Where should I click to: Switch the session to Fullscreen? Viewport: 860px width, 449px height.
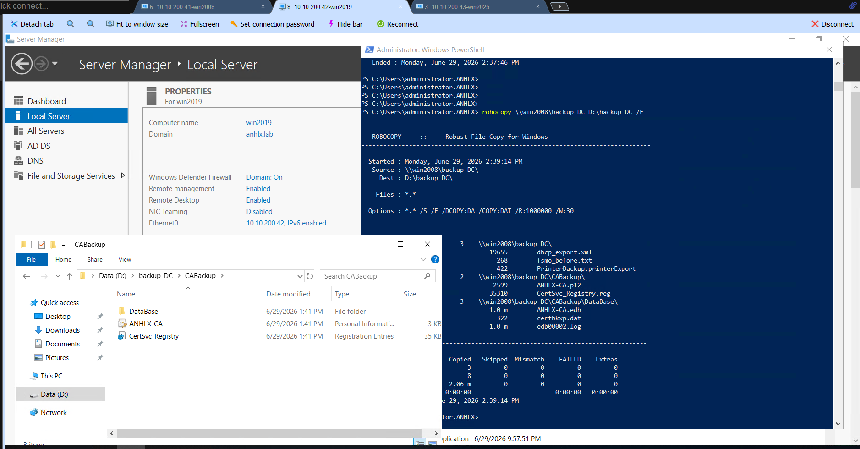199,24
